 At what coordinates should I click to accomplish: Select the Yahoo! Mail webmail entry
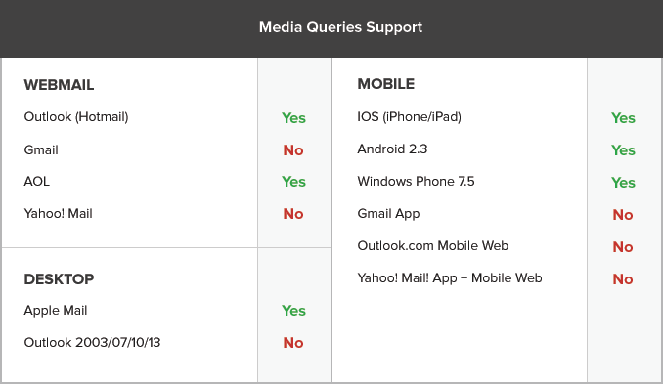tap(58, 213)
